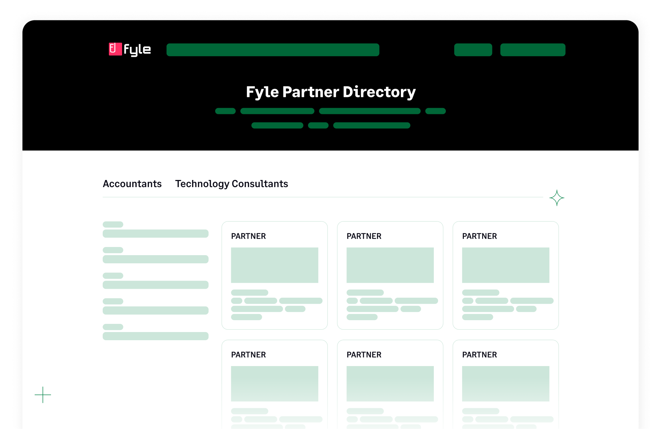
Task: Switch to the Accountants tab
Action: click(x=132, y=184)
